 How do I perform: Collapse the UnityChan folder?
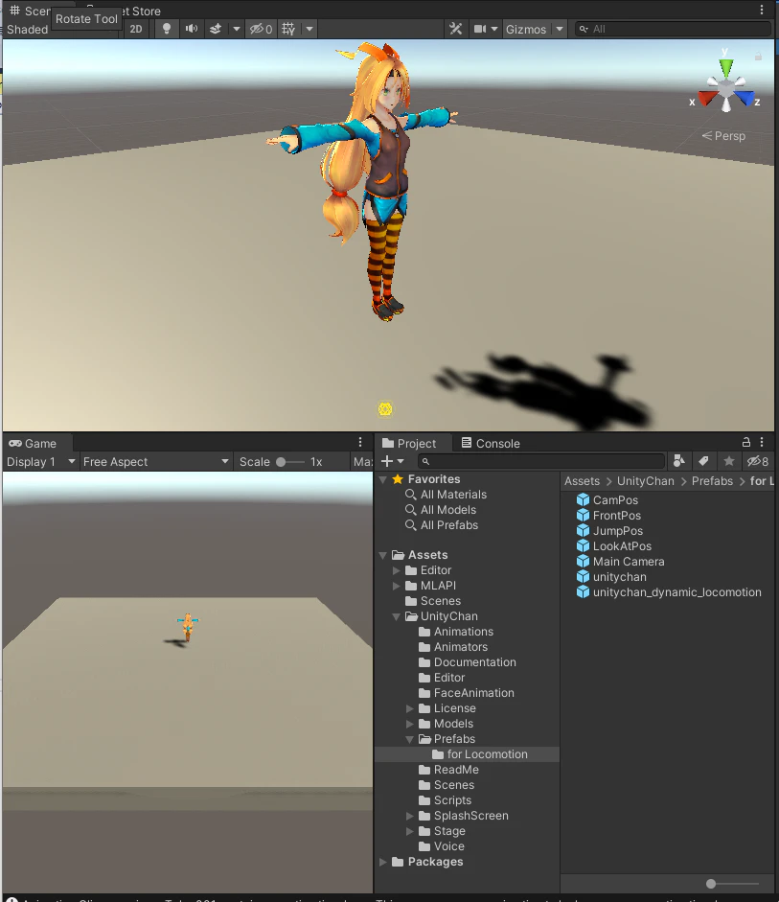tap(396, 616)
